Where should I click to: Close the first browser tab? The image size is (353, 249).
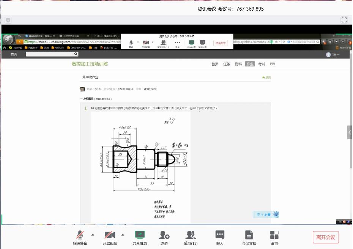[x=54, y=36]
